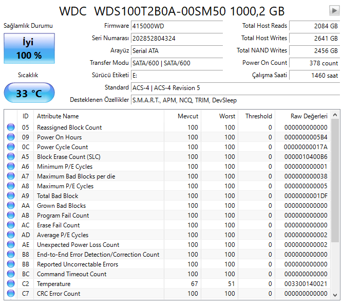343x304 pixels.
Task: Click the ID column header
Action: (25, 116)
